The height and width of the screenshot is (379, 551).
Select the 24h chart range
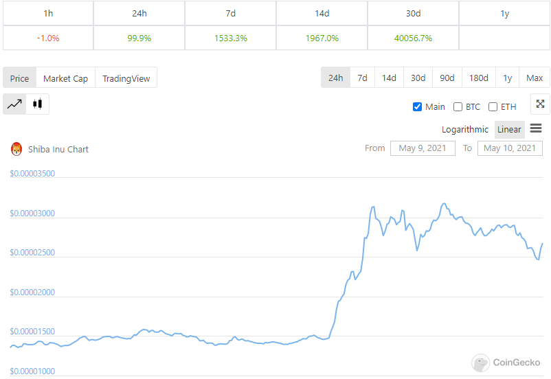coord(335,78)
